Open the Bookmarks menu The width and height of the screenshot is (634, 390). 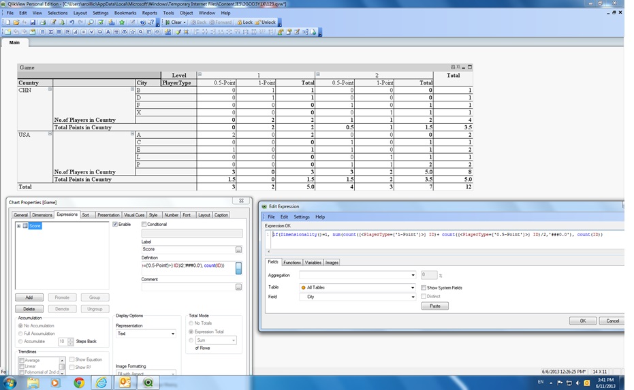click(x=125, y=13)
